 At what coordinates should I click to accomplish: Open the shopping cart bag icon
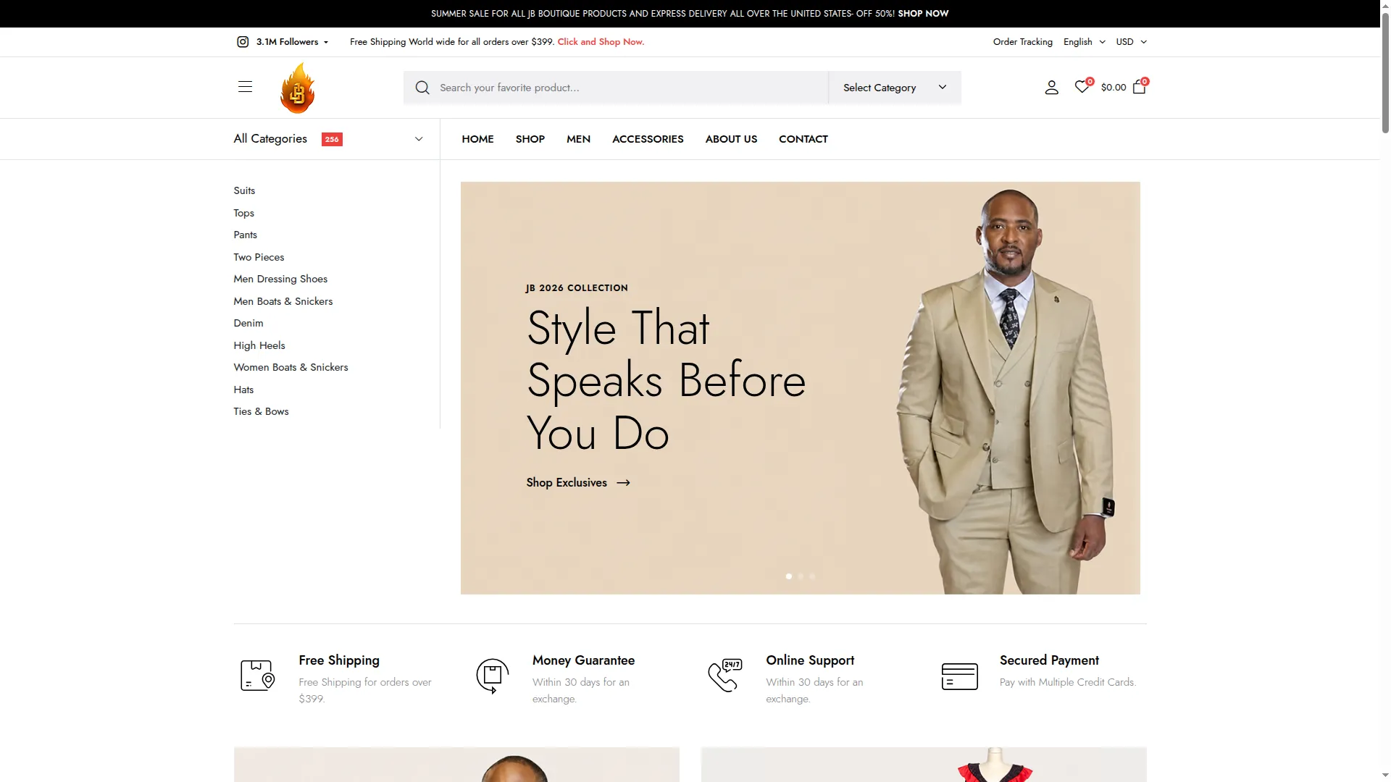(1139, 87)
